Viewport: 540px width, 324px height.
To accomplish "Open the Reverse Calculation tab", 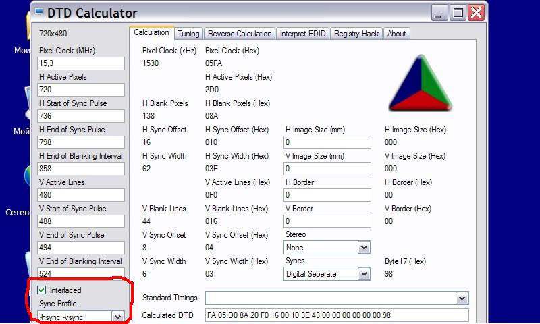I will coord(240,33).
